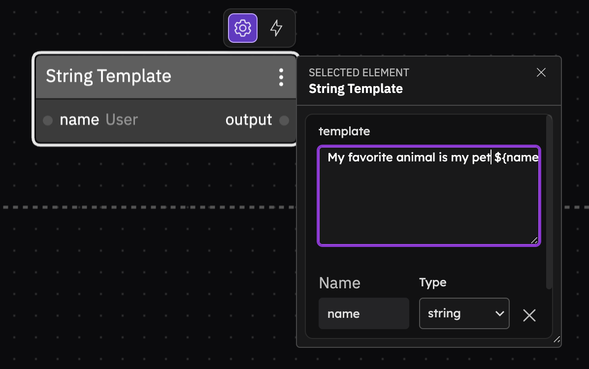Click the properties panel vertical scrollbar
Image resolution: width=589 pixels, height=369 pixels.
pos(549,202)
